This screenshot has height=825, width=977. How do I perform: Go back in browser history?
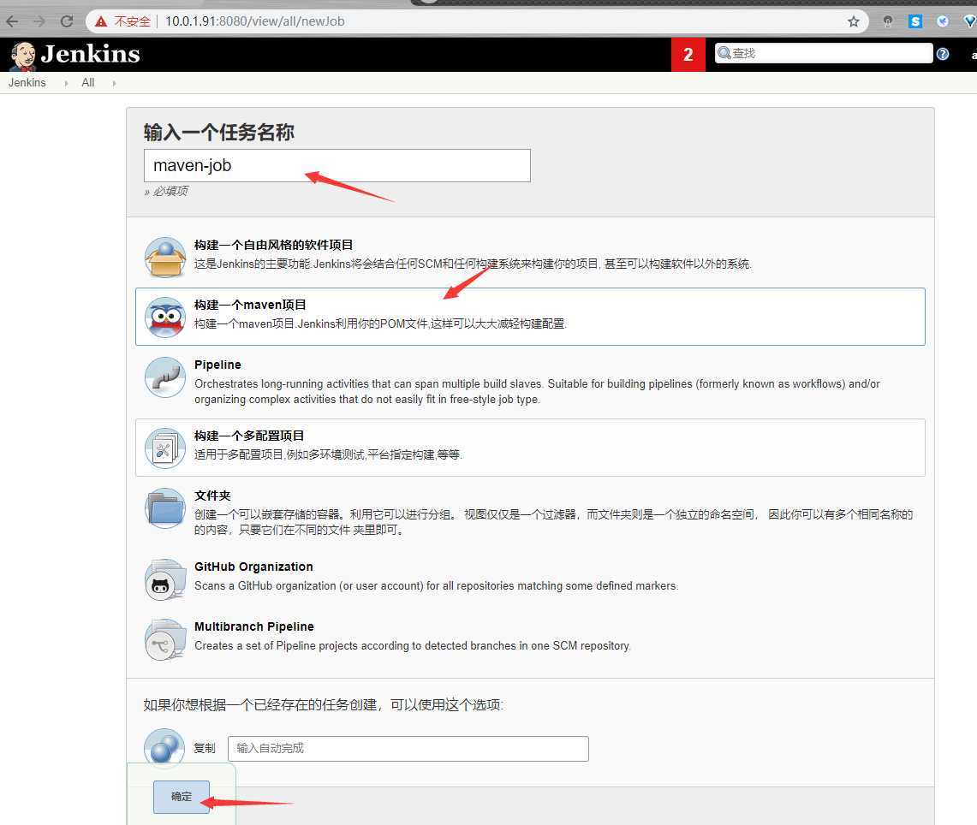point(13,21)
